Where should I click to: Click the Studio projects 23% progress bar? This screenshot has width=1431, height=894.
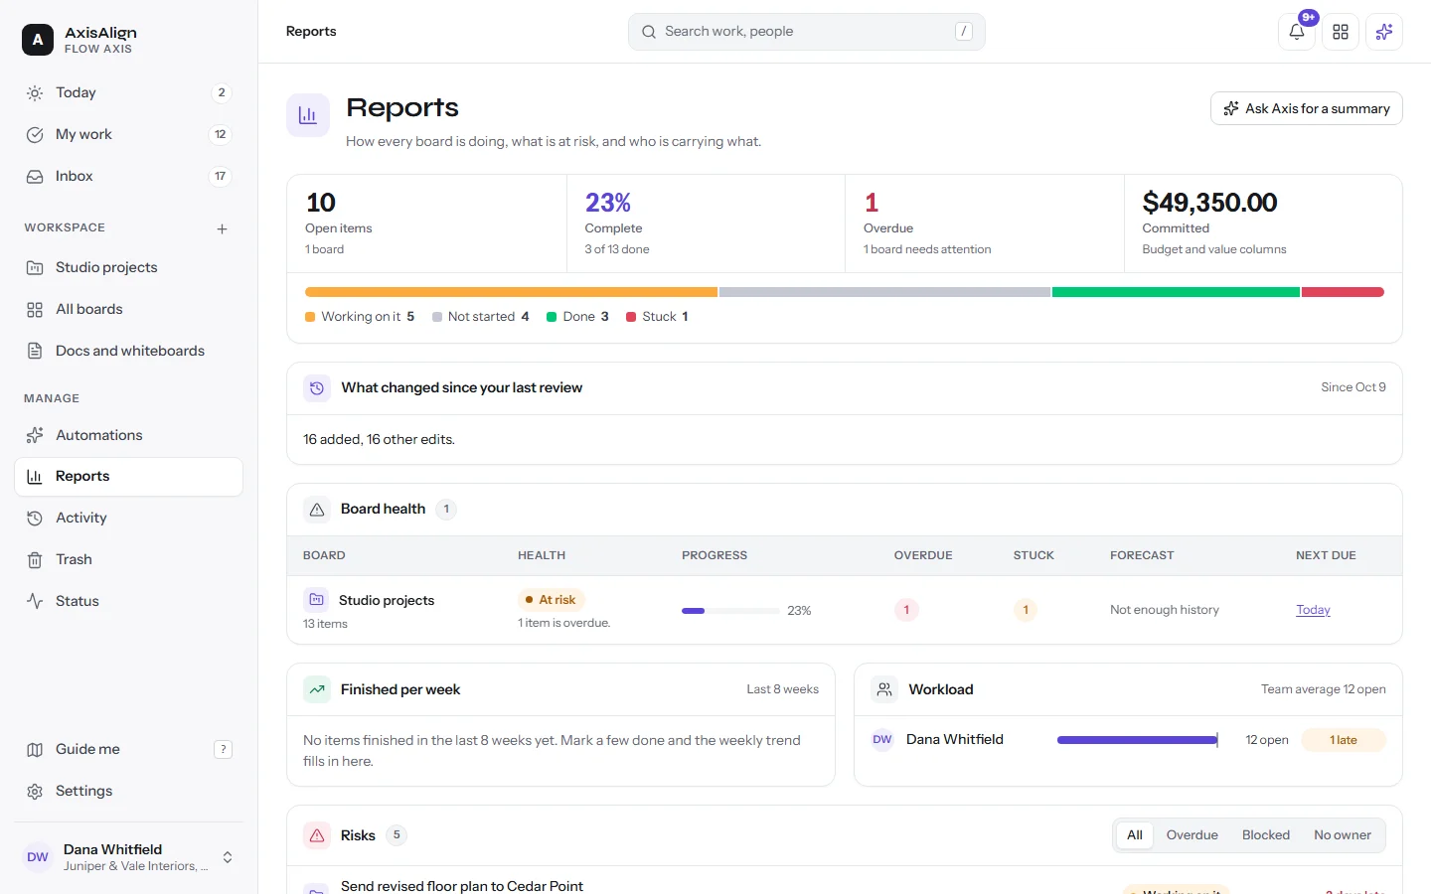[x=730, y=611]
